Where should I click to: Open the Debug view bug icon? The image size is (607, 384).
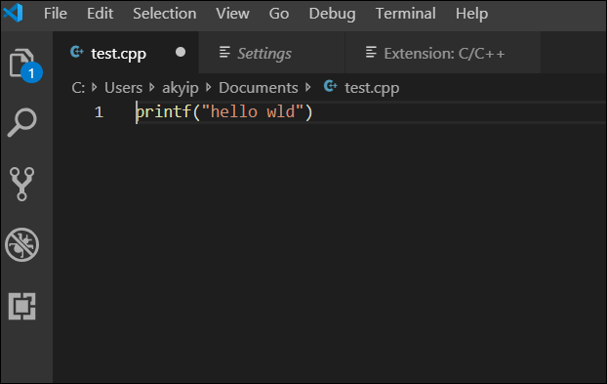click(22, 244)
